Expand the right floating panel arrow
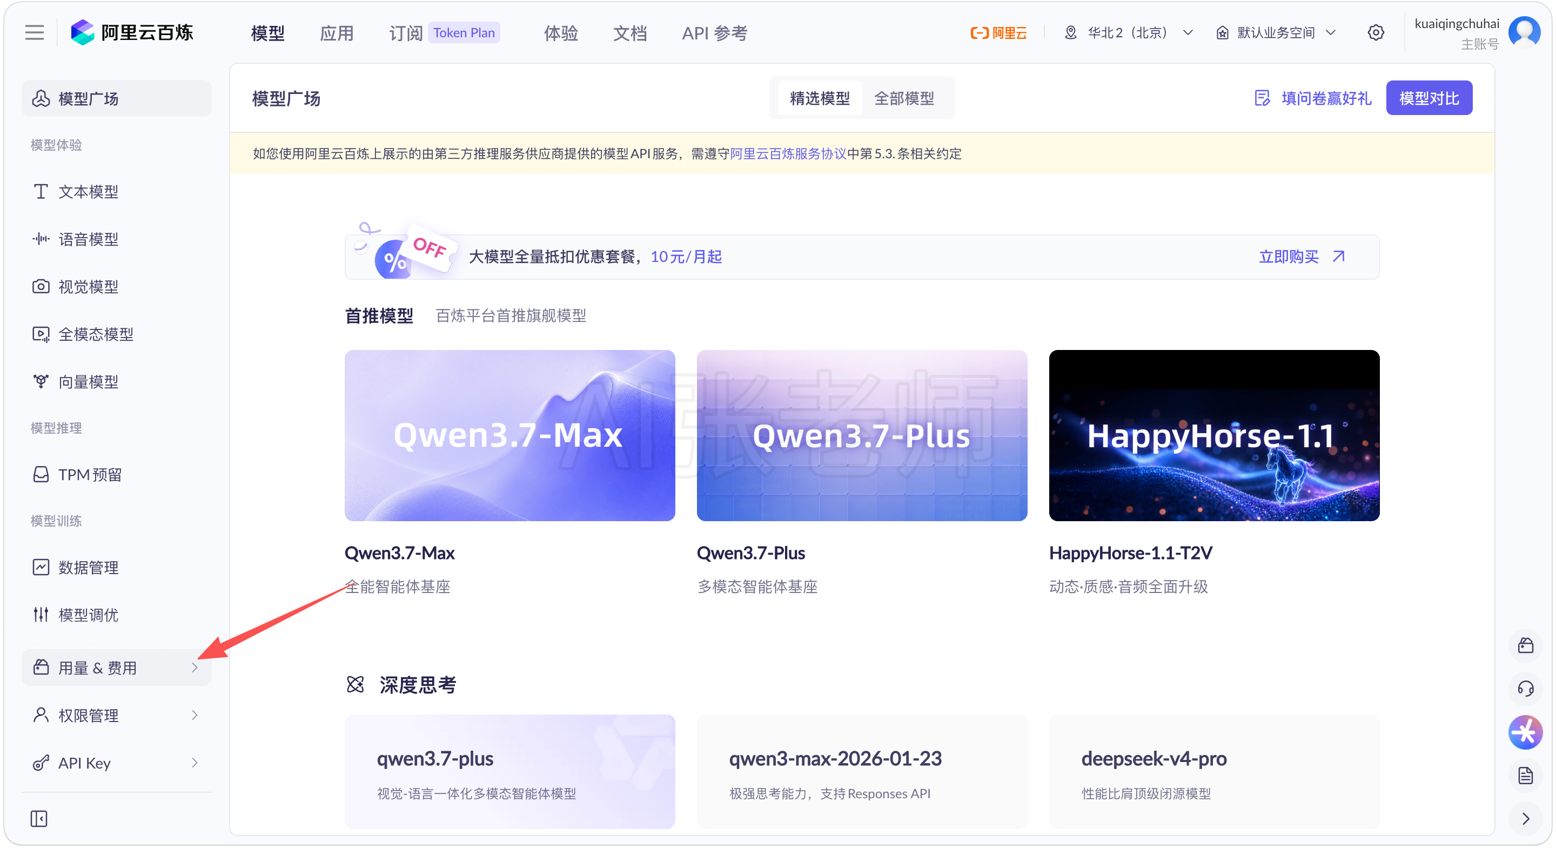The image size is (1556, 849). [x=1526, y=819]
